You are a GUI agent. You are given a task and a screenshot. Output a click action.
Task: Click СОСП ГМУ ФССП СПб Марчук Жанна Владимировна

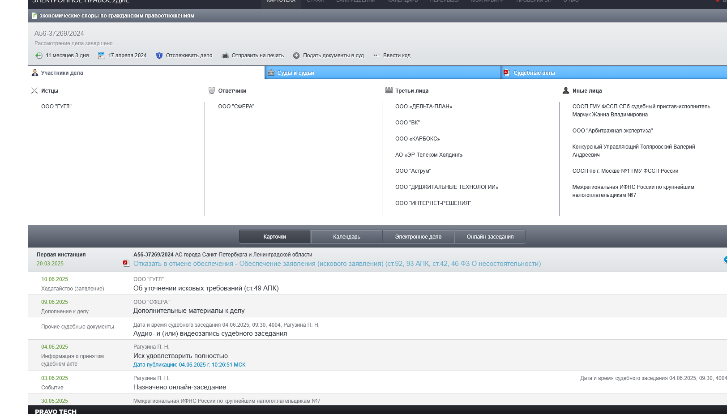tap(641, 111)
